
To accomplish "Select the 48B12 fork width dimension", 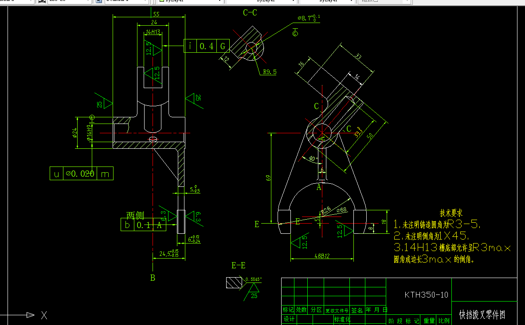I will point(322,256).
